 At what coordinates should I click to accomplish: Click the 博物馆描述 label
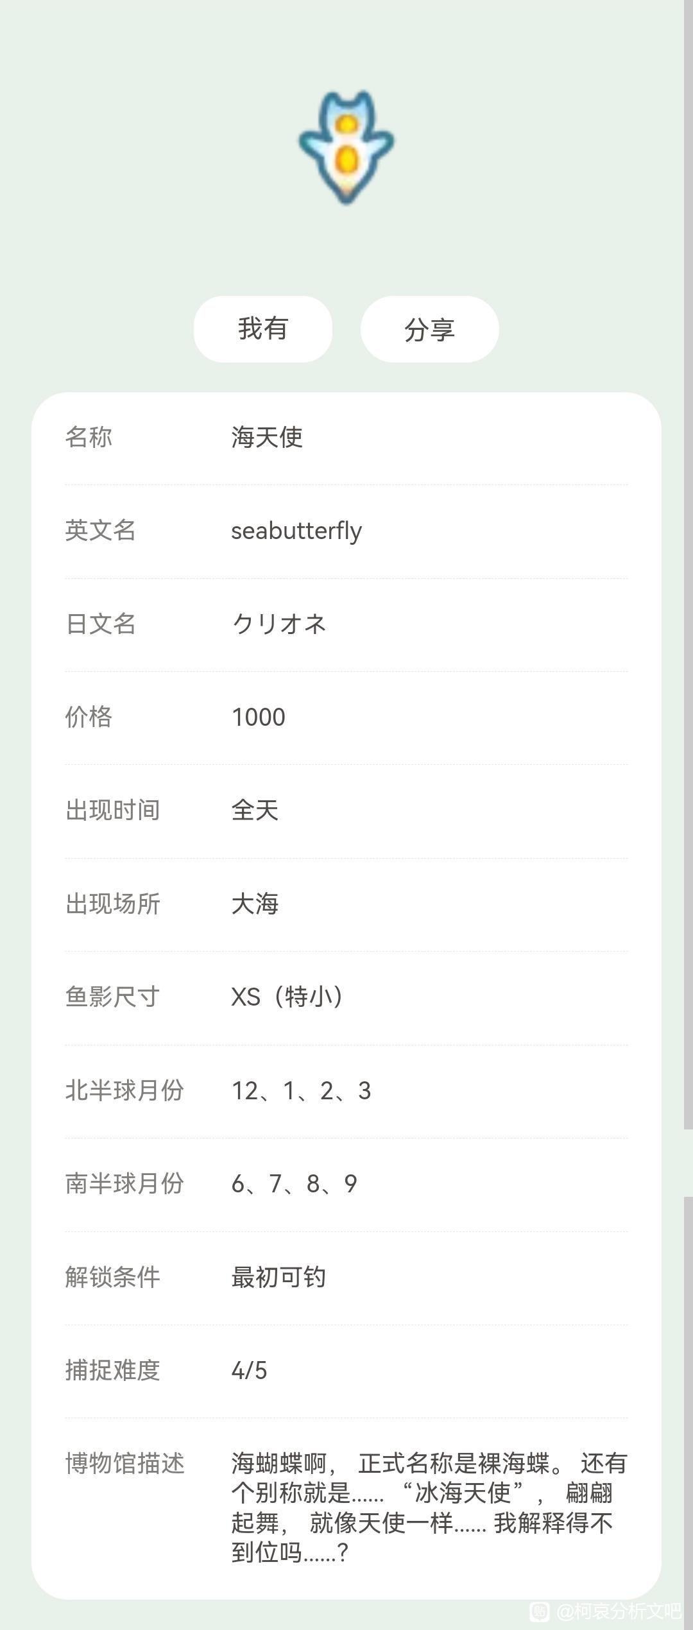[x=124, y=1464]
